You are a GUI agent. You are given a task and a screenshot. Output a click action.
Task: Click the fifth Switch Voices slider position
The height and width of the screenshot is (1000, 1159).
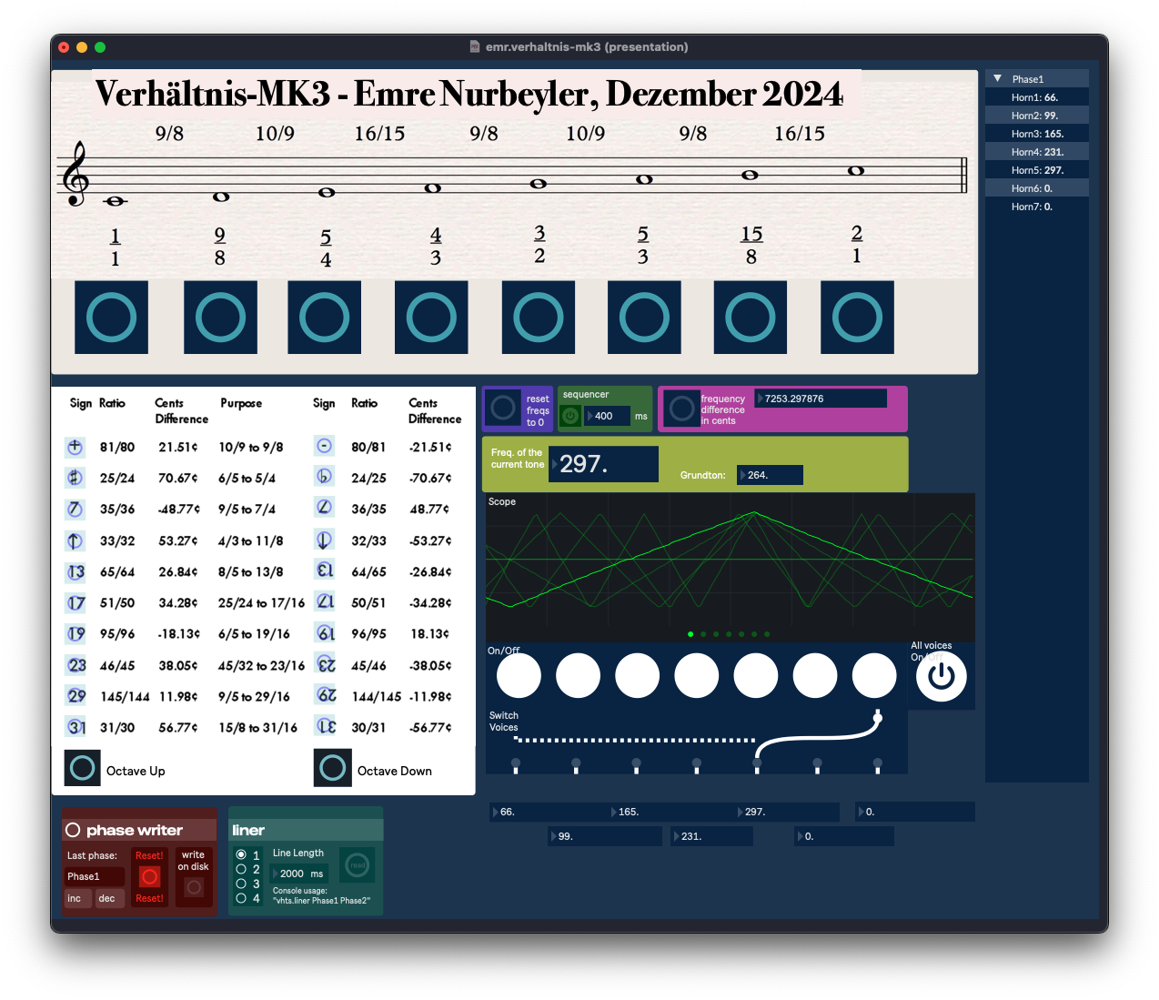pos(757,765)
